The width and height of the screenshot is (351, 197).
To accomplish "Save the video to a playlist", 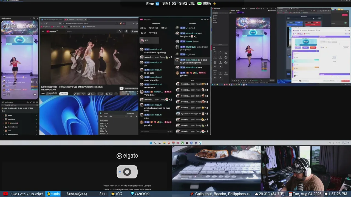I will pos(109,94).
